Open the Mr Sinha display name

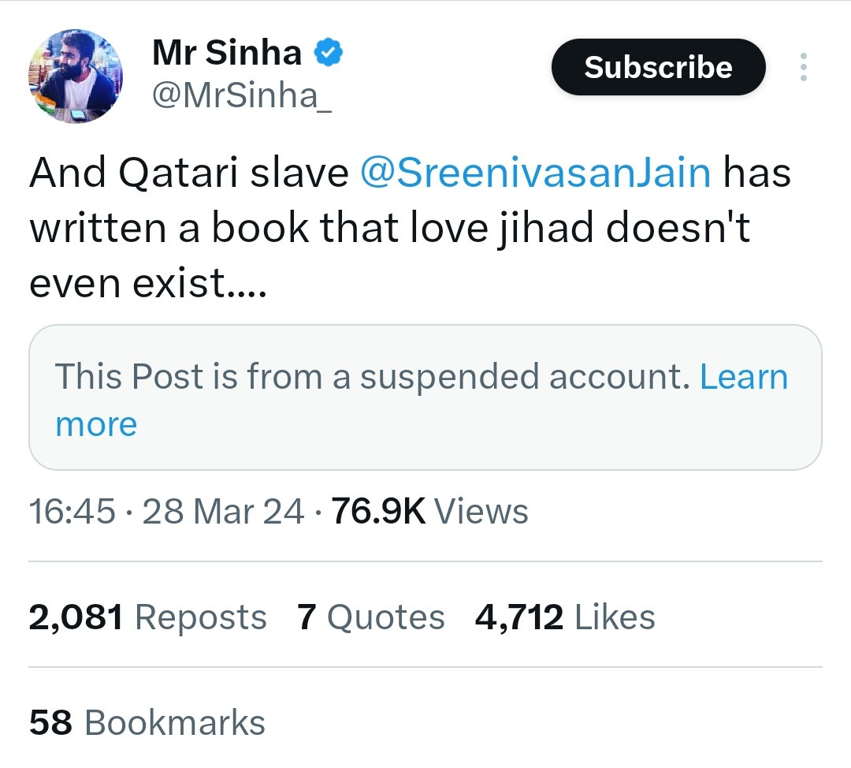[x=227, y=53]
